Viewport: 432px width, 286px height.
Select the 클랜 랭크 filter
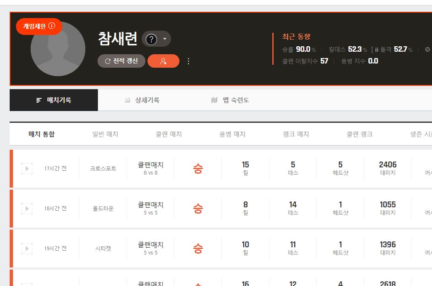pyautogui.click(x=360, y=134)
